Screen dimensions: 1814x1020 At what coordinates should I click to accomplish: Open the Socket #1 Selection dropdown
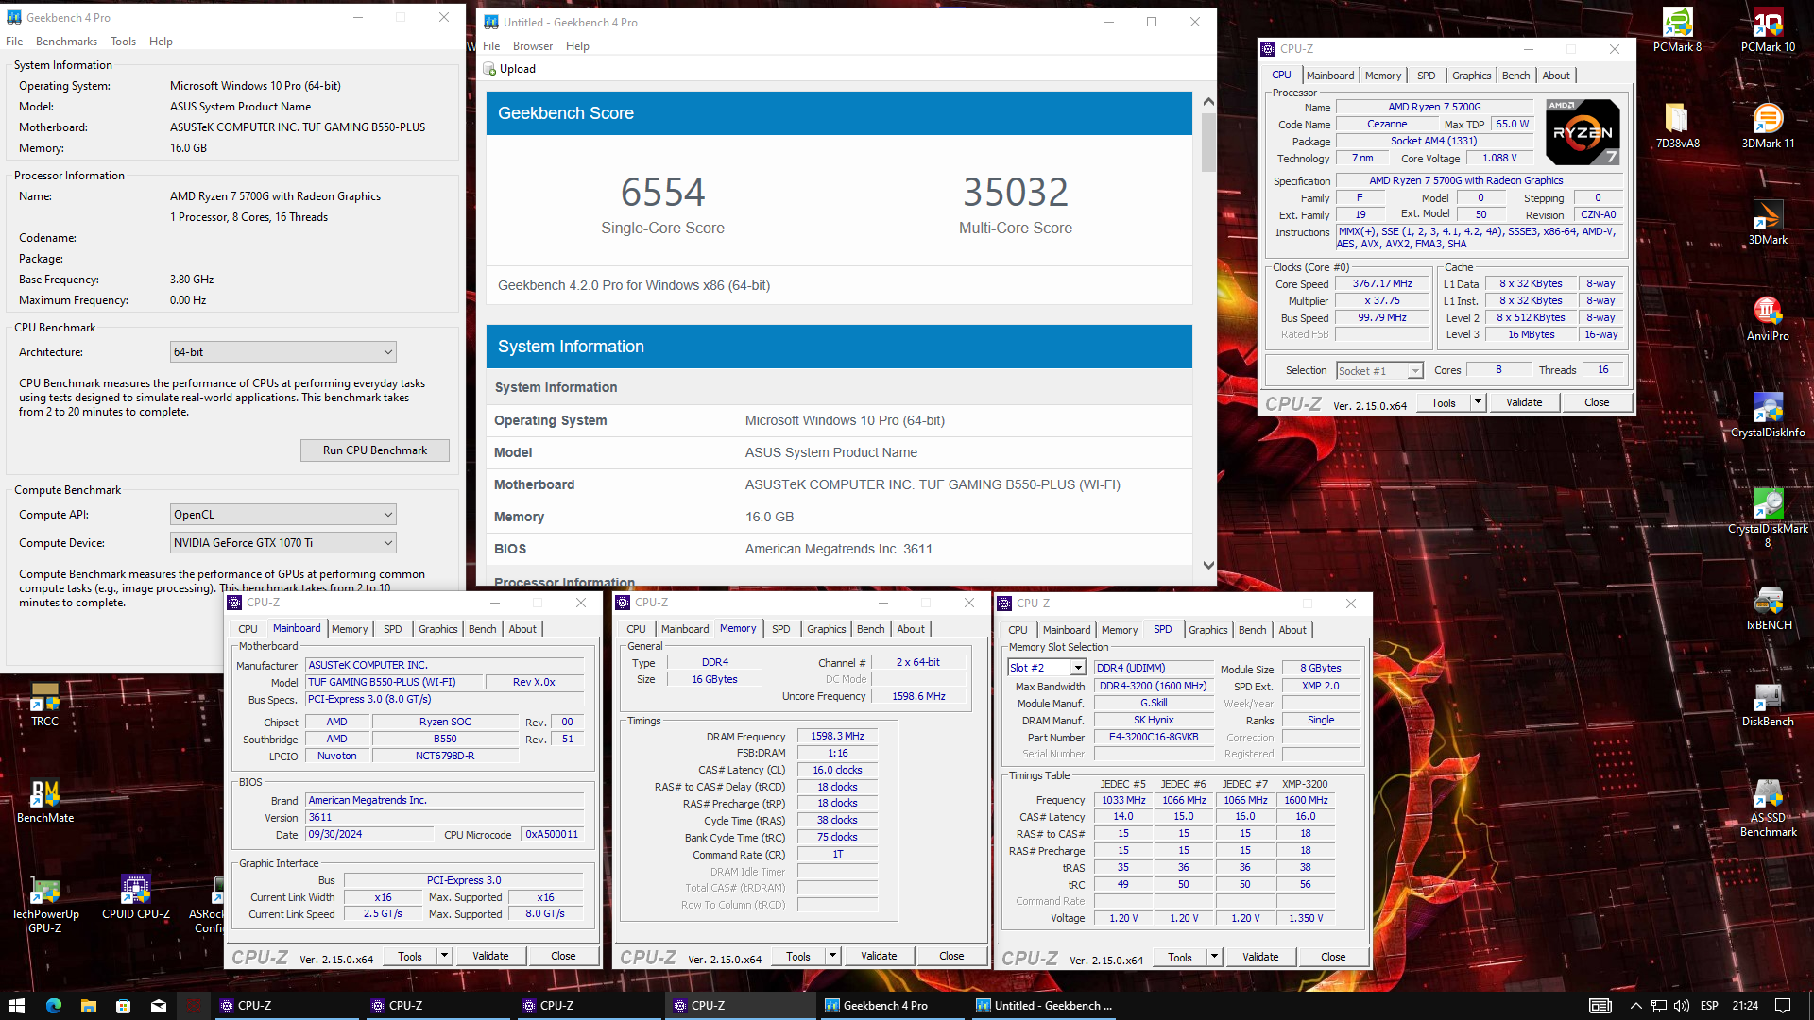pos(1379,370)
